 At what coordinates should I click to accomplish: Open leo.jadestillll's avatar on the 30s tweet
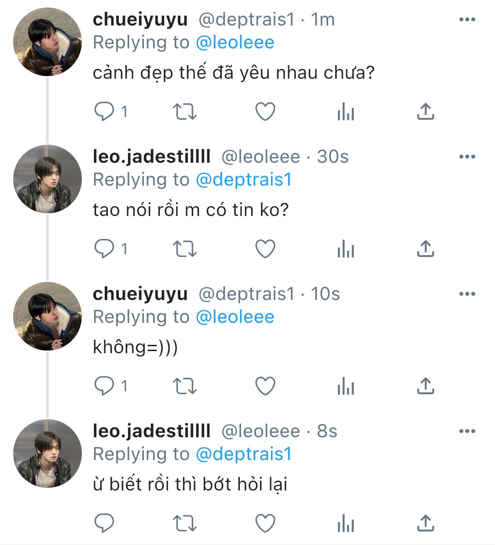pos(48,179)
